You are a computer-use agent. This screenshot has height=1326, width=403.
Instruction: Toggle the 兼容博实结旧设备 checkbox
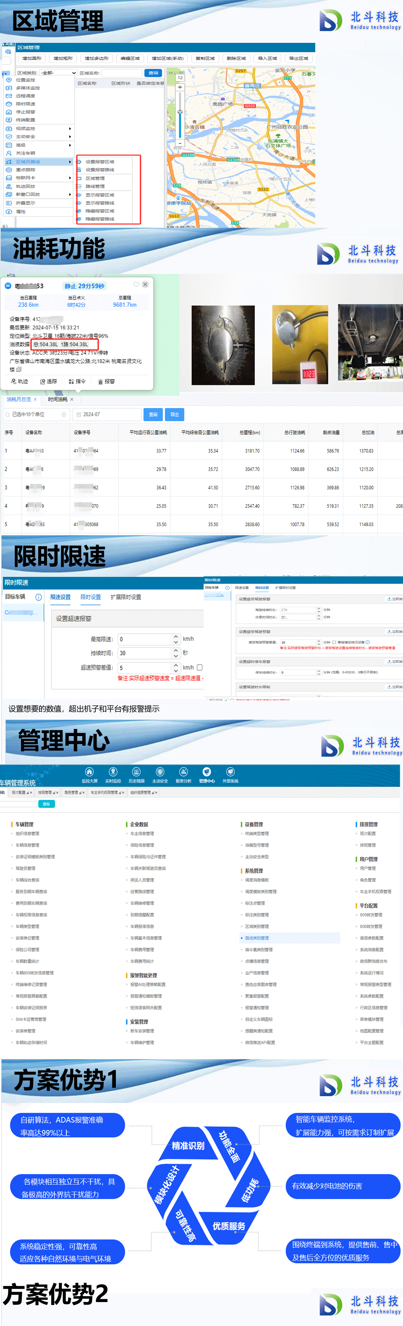click(334, 642)
